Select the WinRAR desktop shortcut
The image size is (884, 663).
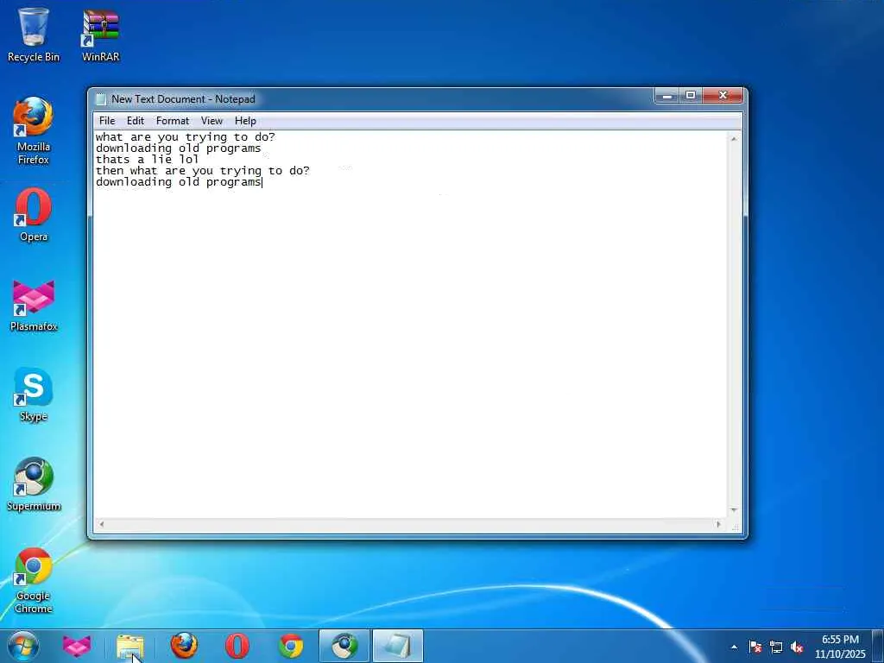100,35
